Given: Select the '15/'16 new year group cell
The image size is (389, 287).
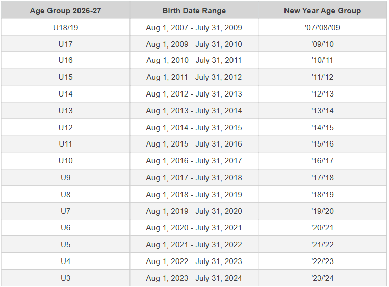Looking at the screenshot, I should 322,145.
